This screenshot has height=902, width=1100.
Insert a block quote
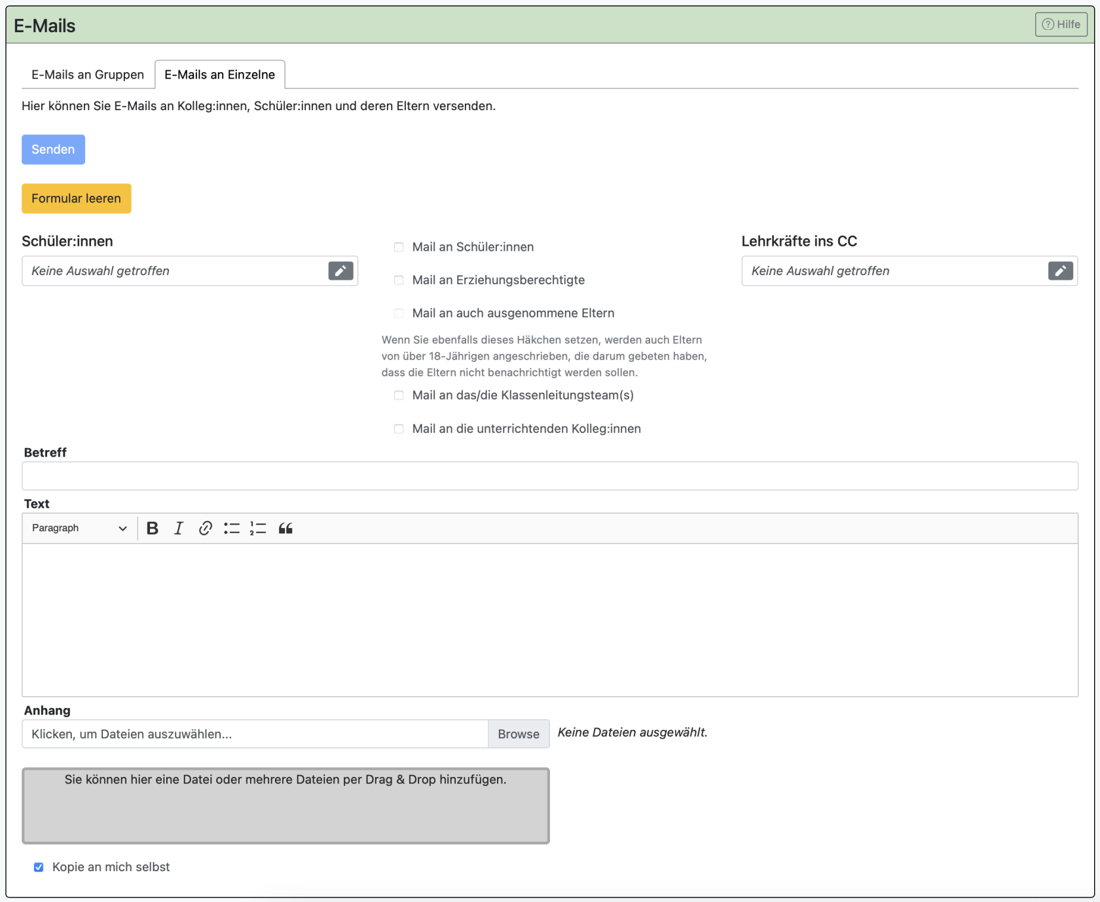click(x=285, y=528)
